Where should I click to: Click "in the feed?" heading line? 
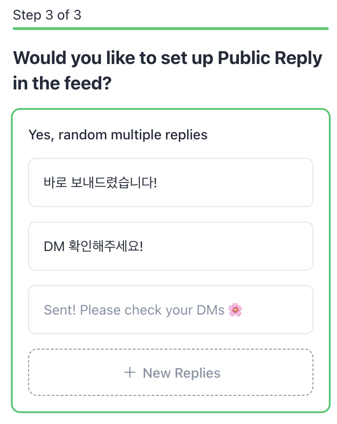62,84
